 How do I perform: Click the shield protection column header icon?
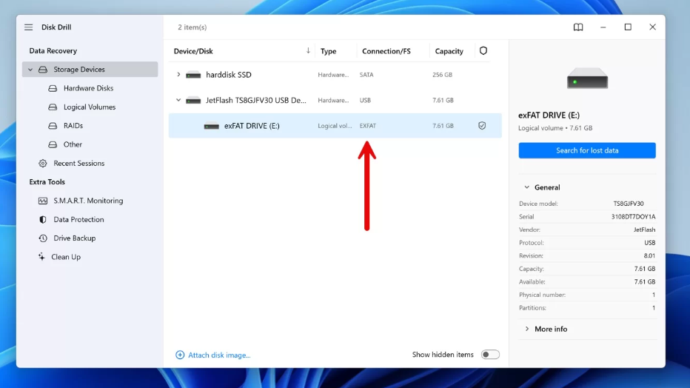click(x=483, y=51)
